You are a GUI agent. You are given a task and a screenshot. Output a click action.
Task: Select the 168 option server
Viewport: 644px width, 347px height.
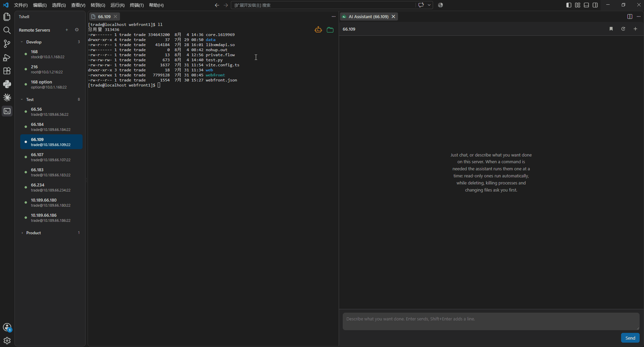(51, 84)
